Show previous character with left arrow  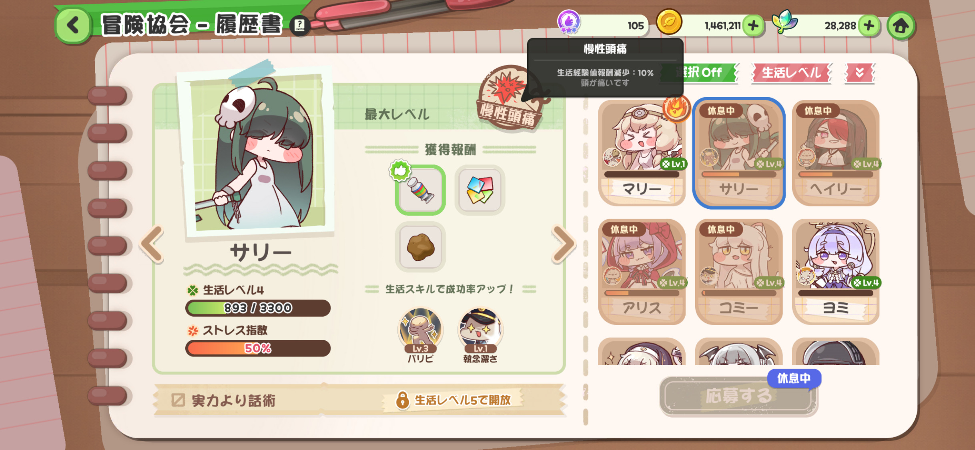(x=152, y=244)
